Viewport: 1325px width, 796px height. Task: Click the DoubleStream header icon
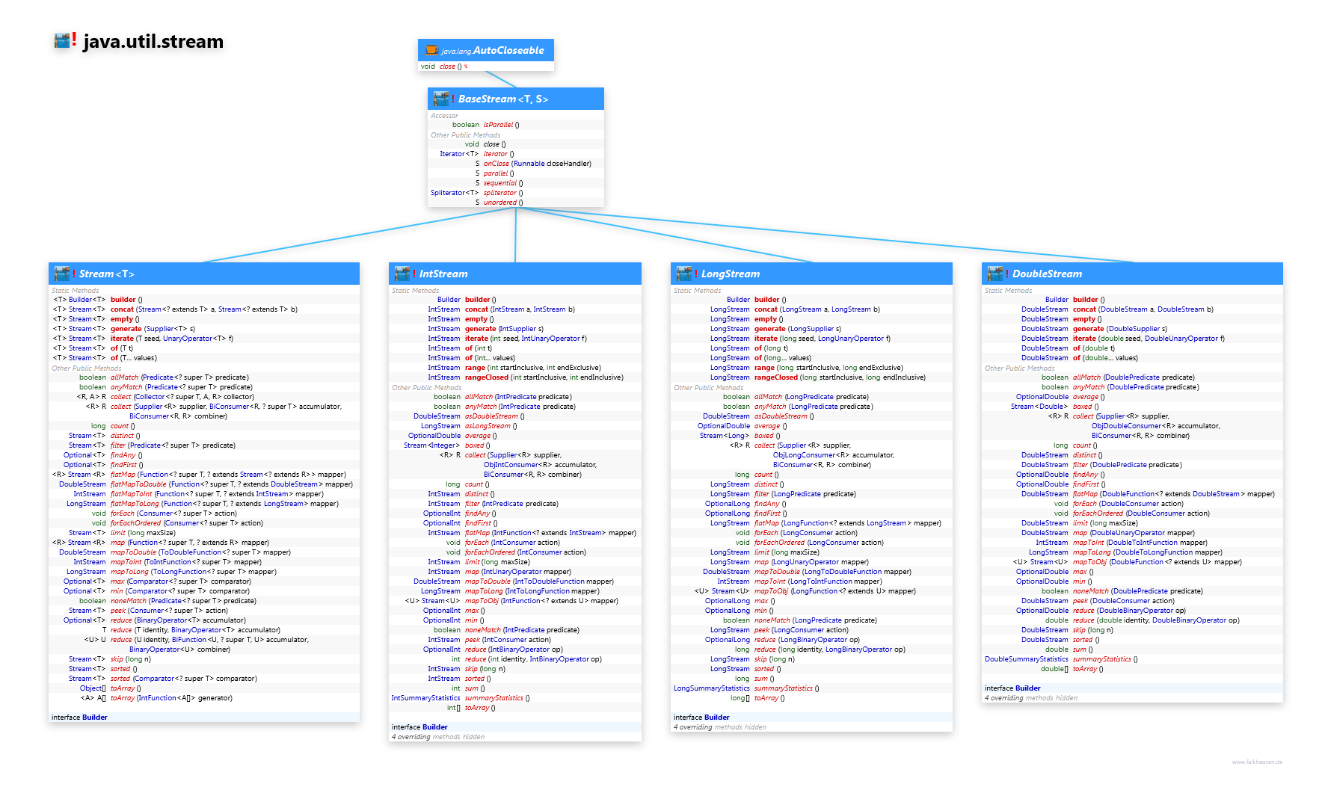pos(994,274)
